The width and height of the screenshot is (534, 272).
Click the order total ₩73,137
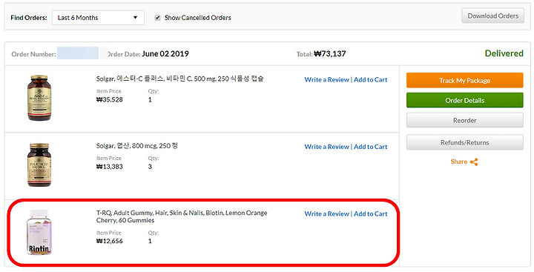(329, 54)
